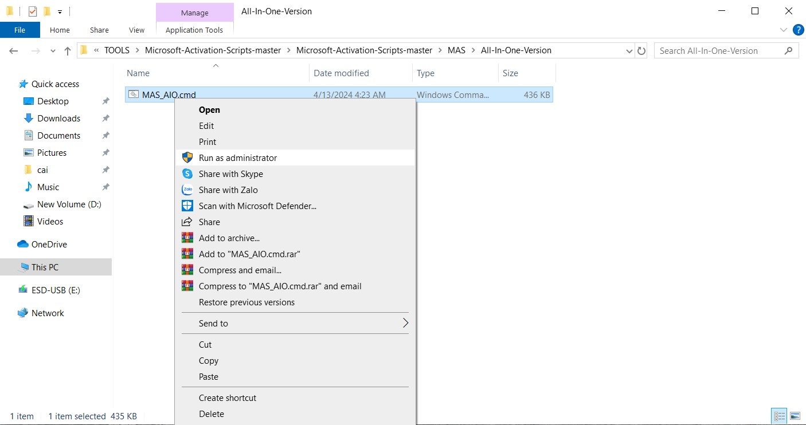Click the Share arrow icon in context menu
Screen dimensions: 806x425
187,222
